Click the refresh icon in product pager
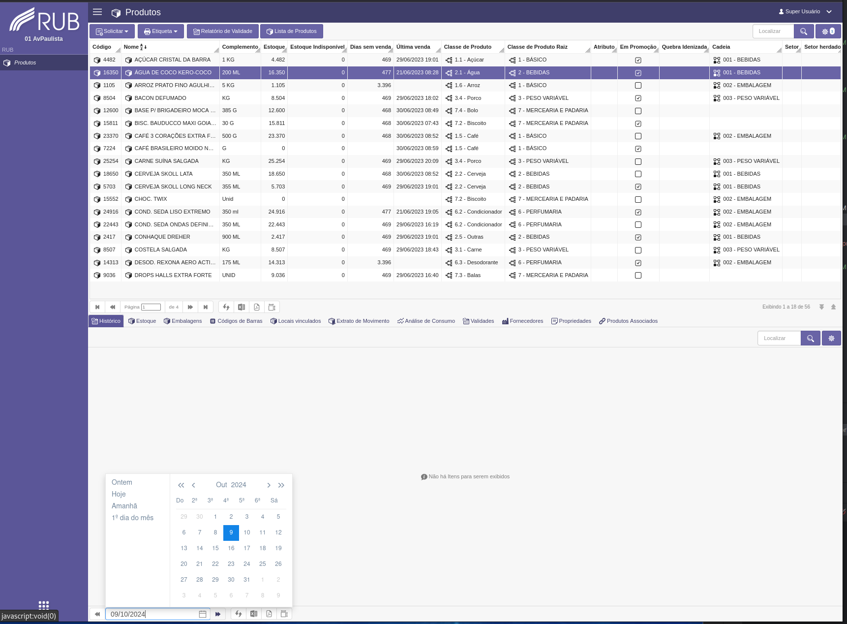847x624 pixels. [x=226, y=307]
